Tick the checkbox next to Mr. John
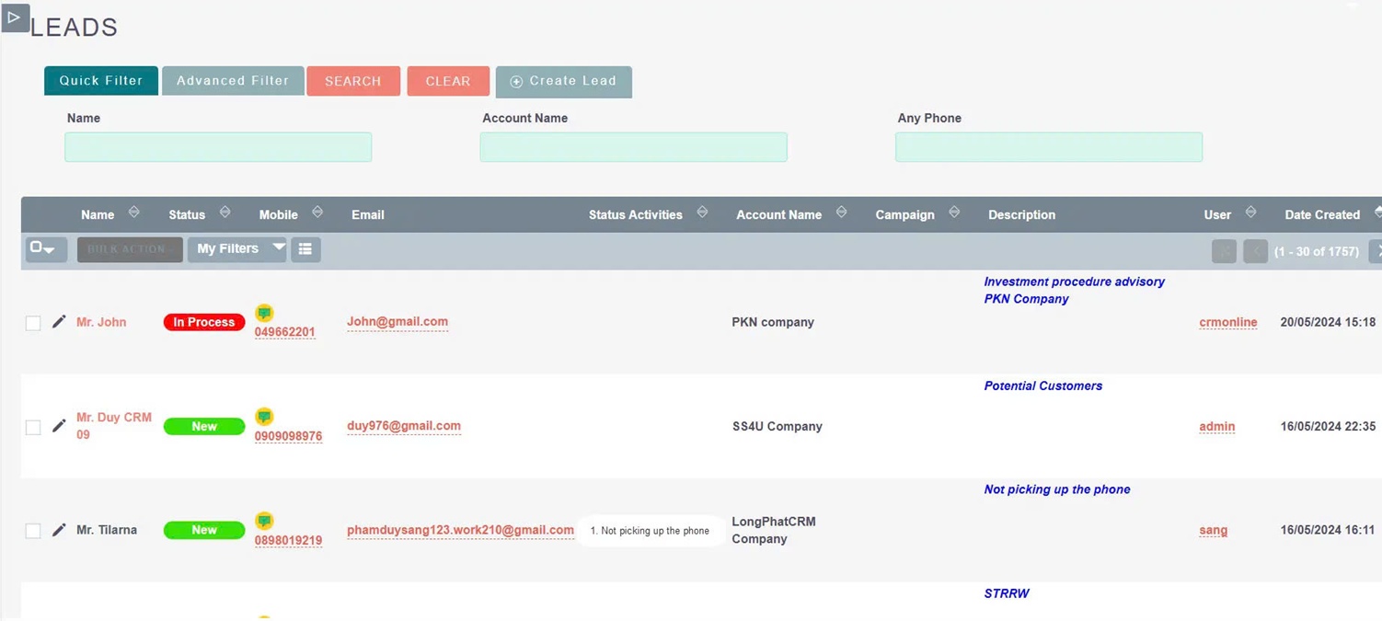The width and height of the screenshot is (1382, 621). pyautogui.click(x=33, y=323)
